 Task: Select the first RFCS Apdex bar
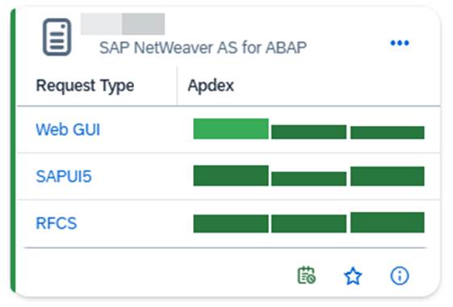click(x=231, y=224)
